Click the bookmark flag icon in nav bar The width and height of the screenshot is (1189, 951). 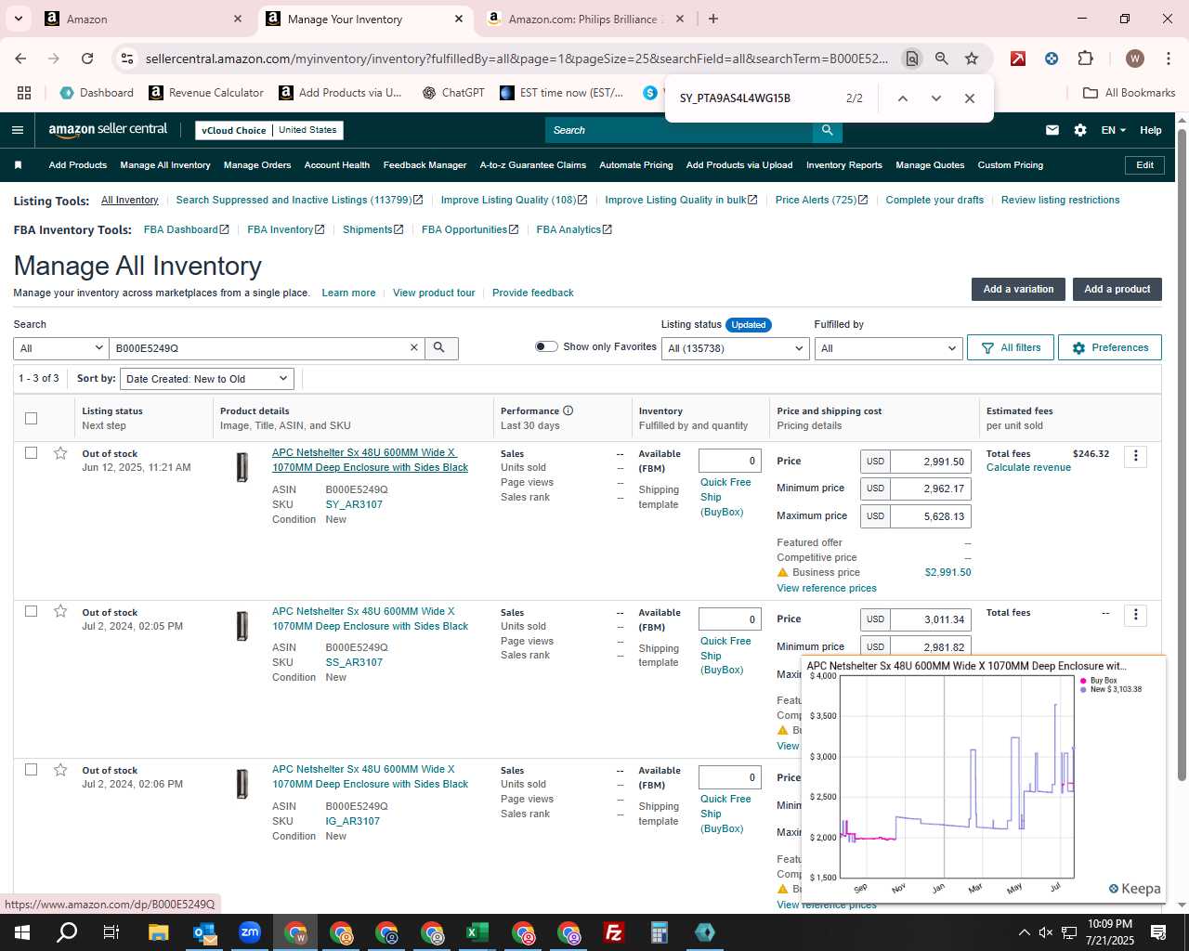coord(18,165)
